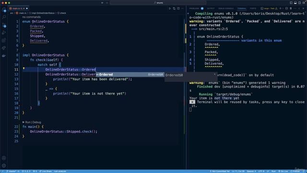Click line number 23 in the gutter
The image size is (307, 173).
16,131
